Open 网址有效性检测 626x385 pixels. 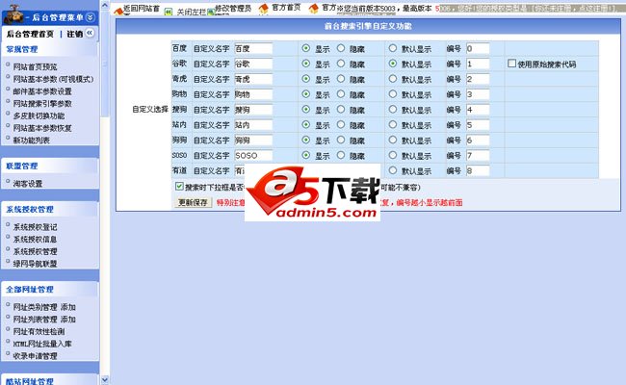39,331
